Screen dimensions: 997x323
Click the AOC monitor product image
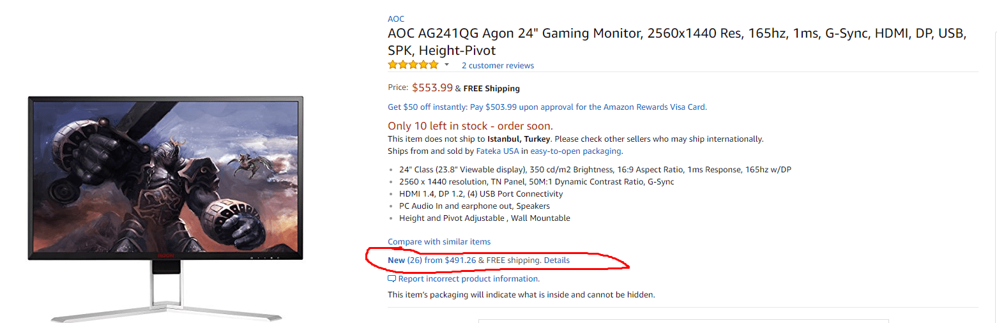coord(165,179)
